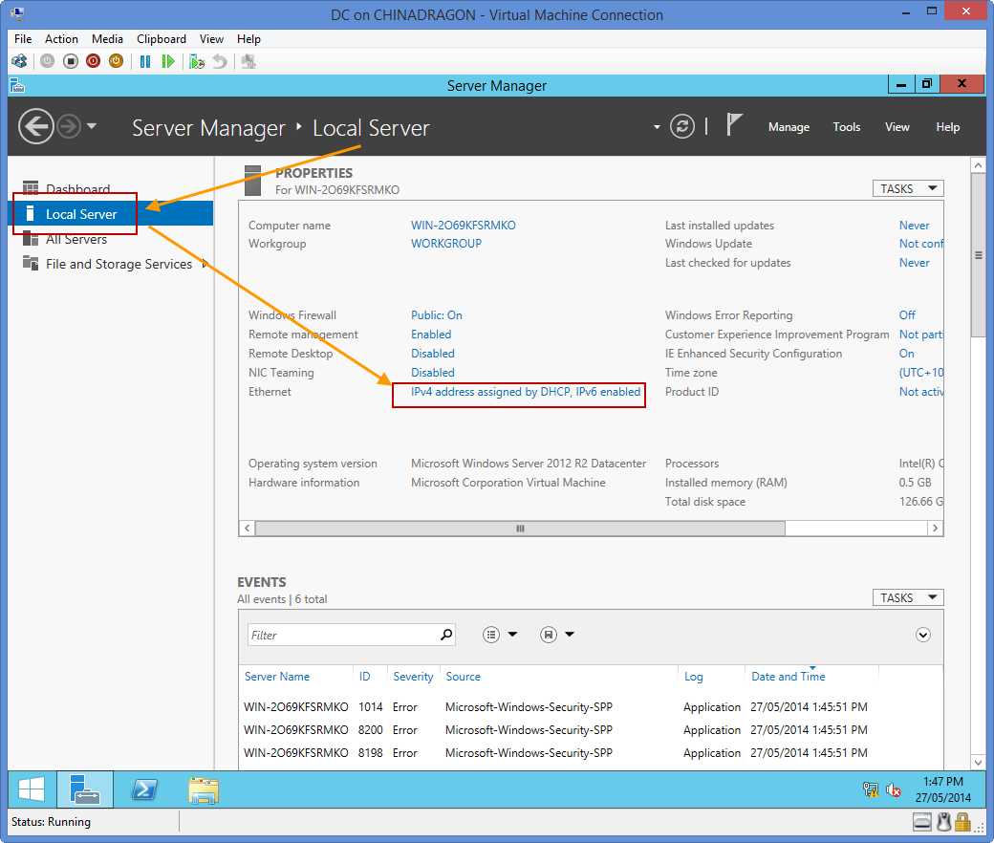Open the notifications flag
The image size is (994, 843).
733,123
